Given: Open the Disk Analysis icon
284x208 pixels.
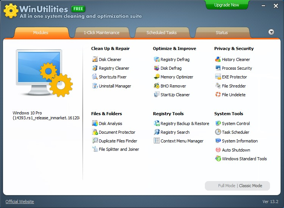Looking at the screenshot, I should tap(95, 124).
